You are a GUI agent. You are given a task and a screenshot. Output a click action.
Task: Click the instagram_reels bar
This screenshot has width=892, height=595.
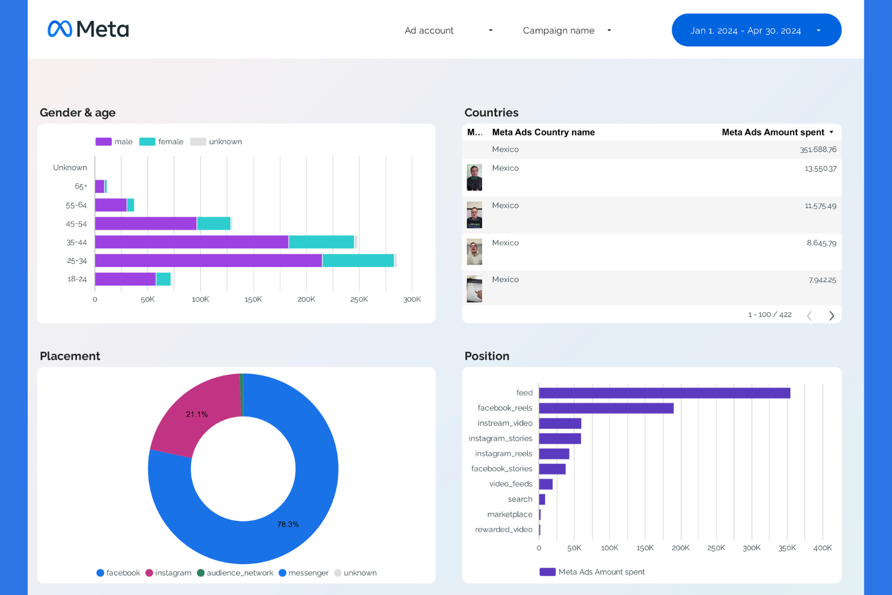coord(554,453)
